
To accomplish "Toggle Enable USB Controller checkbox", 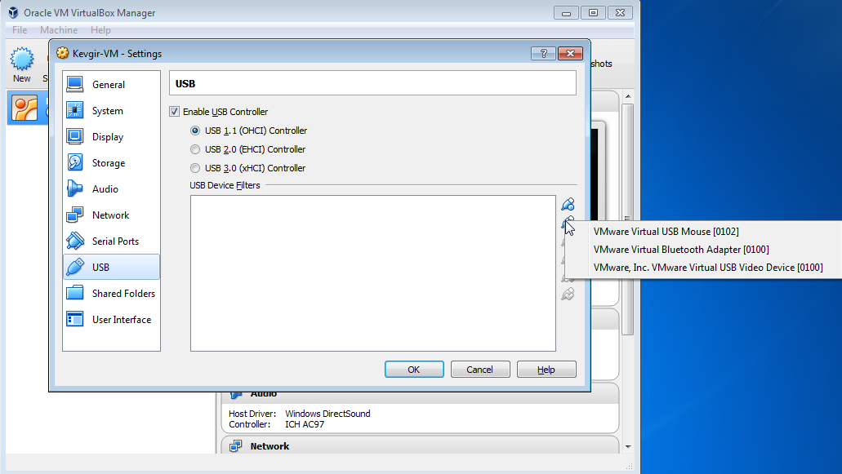I will click(x=174, y=112).
